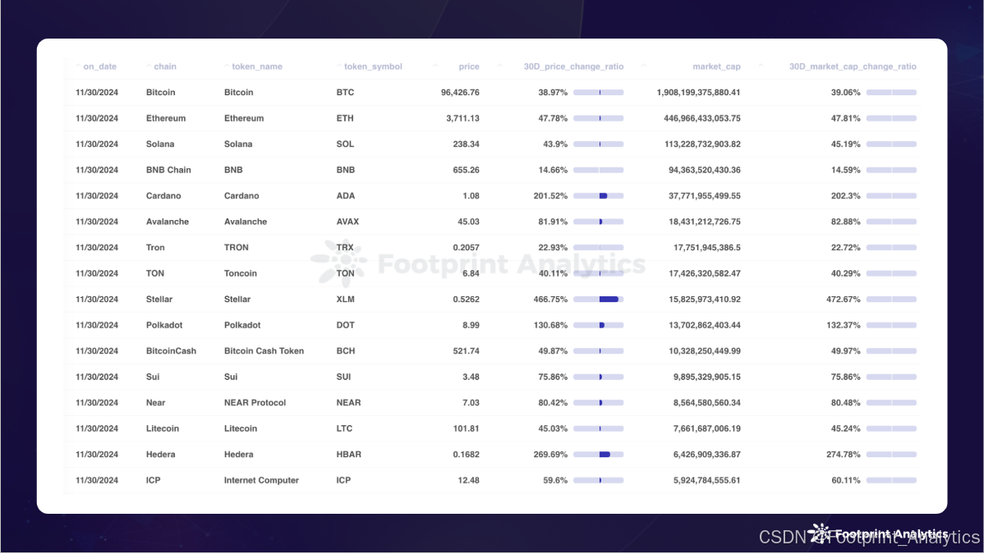Click the Footprint Analytics logo at bottom right

878,534
